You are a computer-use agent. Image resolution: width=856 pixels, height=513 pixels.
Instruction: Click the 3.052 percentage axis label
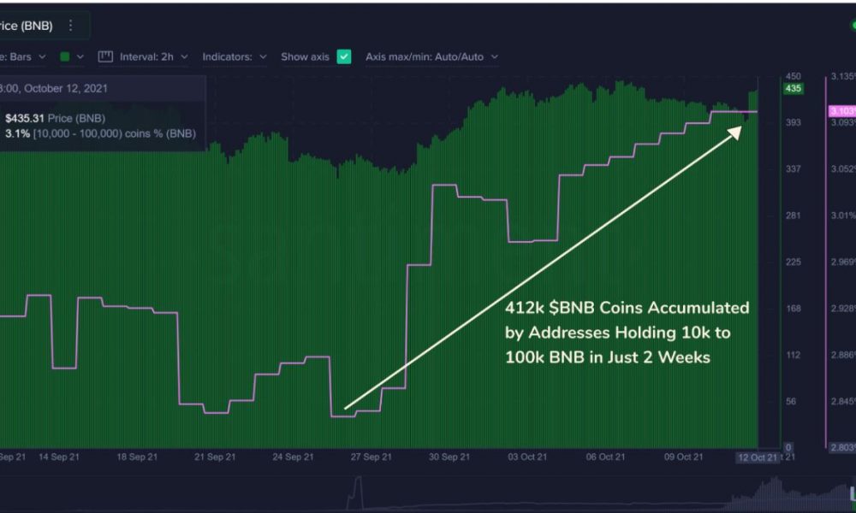843,169
